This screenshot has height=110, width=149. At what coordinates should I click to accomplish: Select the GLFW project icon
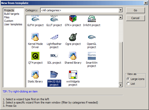pos(35,19)
